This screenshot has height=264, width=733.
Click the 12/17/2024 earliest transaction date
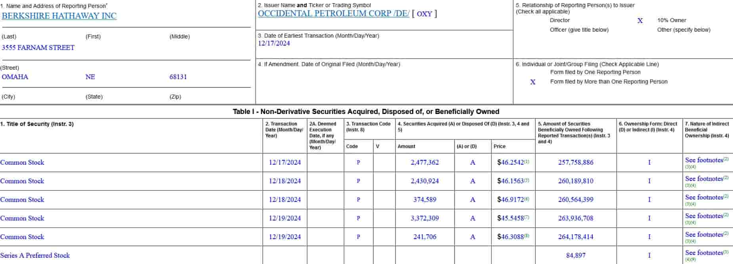(x=274, y=44)
